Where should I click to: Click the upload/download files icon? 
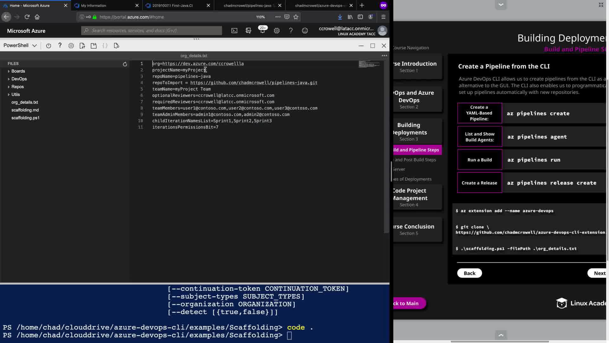[82, 46]
